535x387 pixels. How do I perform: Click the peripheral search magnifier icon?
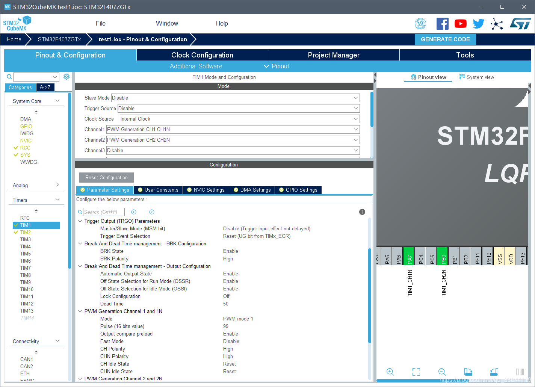click(9, 77)
